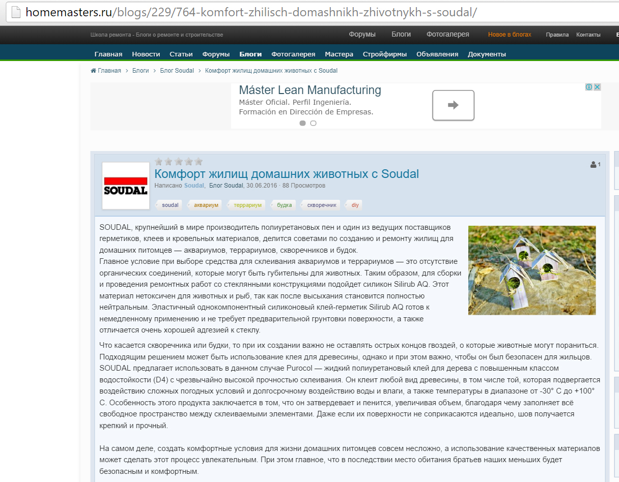Click Школа ремонта site tagline text
The height and width of the screenshot is (482, 619).
coord(157,35)
